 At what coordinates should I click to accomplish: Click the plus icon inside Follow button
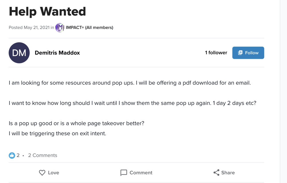point(240,53)
